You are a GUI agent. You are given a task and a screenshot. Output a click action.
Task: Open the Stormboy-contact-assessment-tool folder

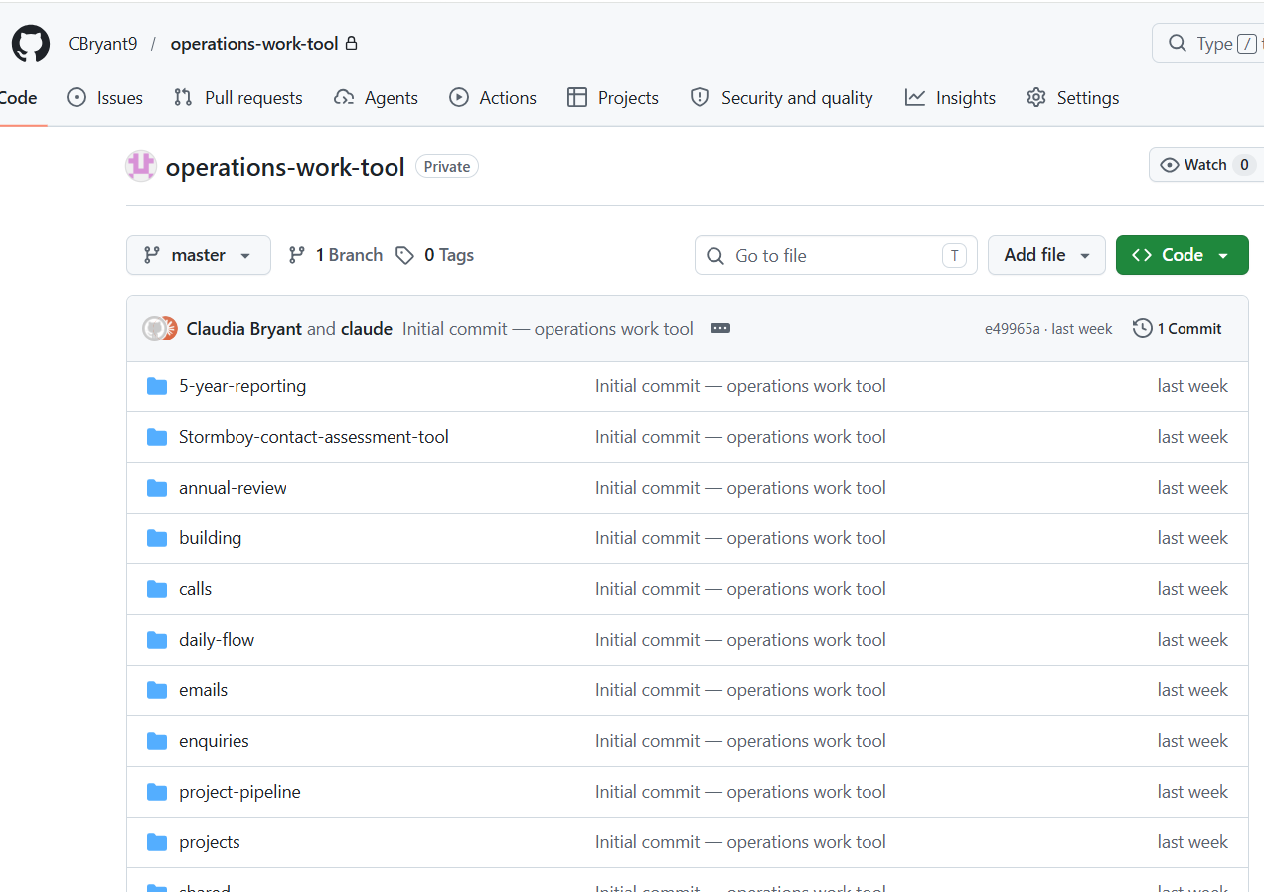click(313, 436)
